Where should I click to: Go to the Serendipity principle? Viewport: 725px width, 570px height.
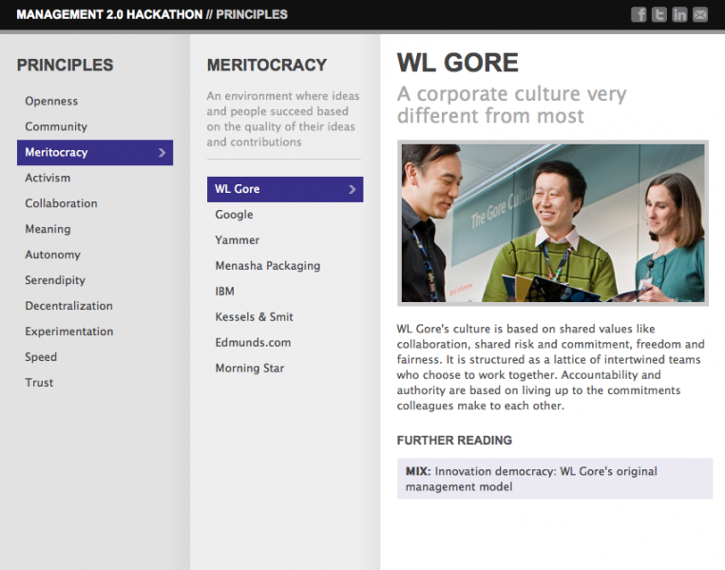[55, 280]
